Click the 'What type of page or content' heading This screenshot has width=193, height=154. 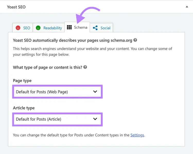[48, 67]
